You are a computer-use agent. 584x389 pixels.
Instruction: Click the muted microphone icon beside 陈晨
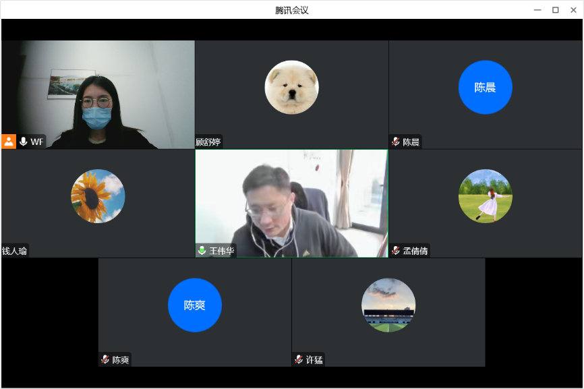[x=396, y=142]
